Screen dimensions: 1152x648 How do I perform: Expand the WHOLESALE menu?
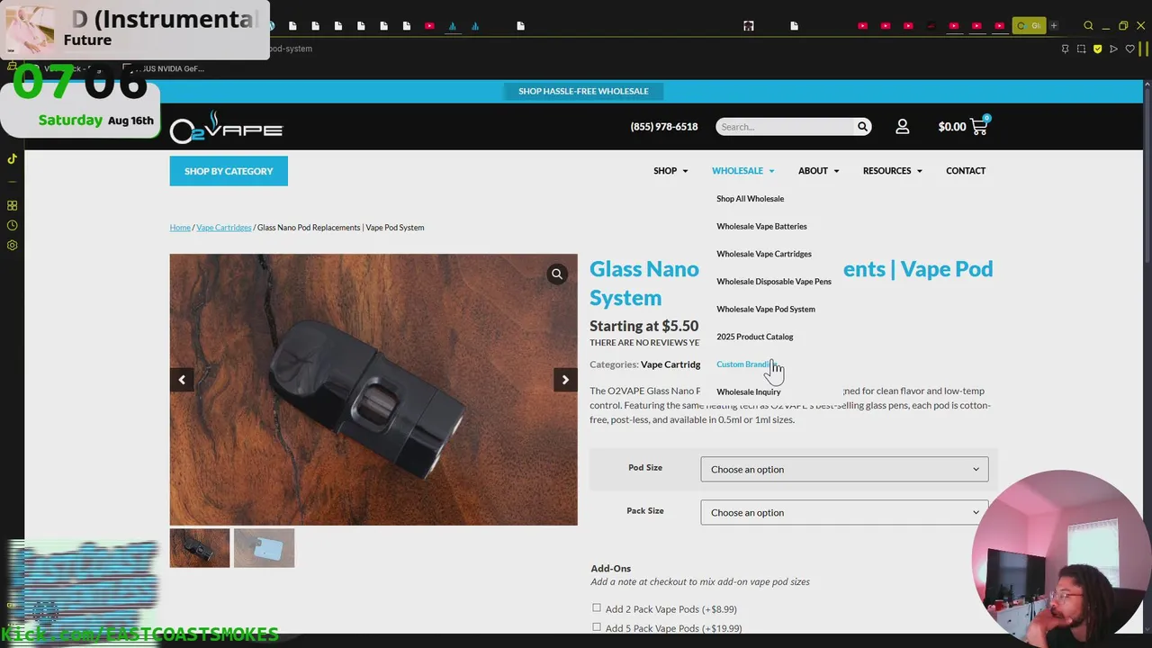(x=742, y=171)
